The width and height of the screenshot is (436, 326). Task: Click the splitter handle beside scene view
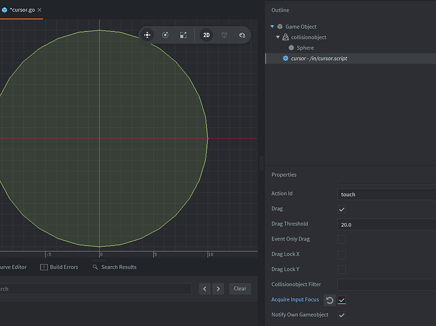261,163
